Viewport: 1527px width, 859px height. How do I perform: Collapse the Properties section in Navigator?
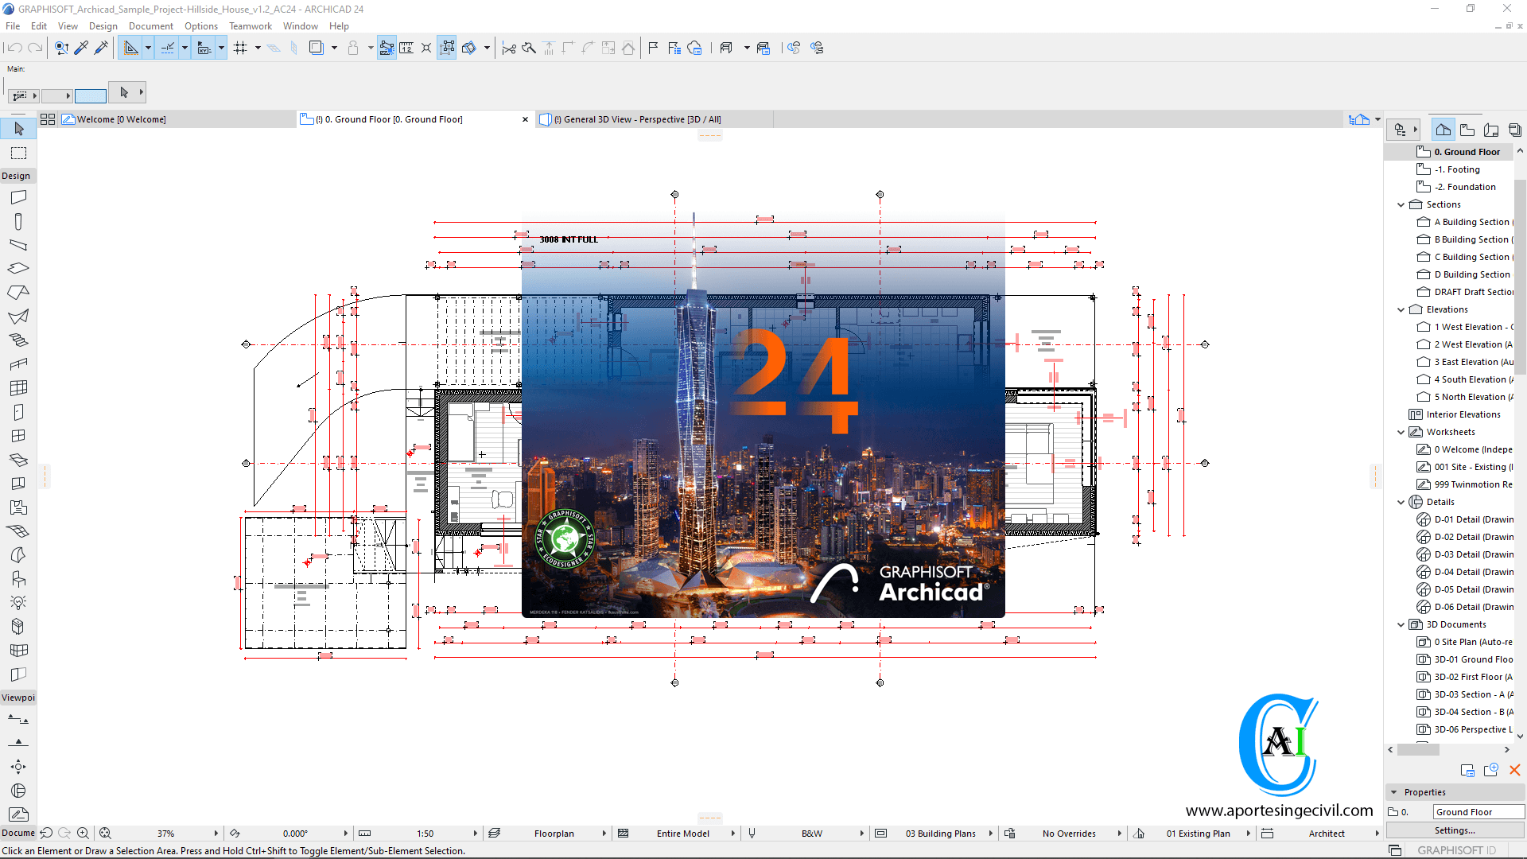tap(1394, 793)
